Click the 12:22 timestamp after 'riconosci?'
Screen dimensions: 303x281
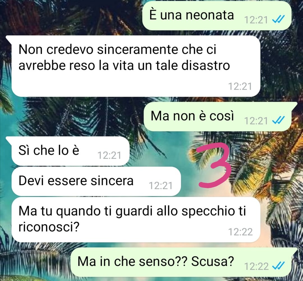(x=240, y=232)
